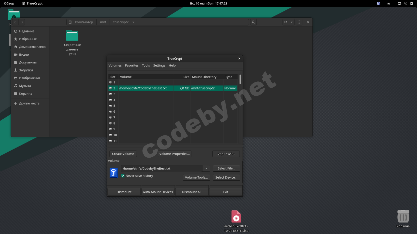Open the Секретные данные folder in file manager
The width and height of the screenshot is (417, 234).
click(72, 36)
